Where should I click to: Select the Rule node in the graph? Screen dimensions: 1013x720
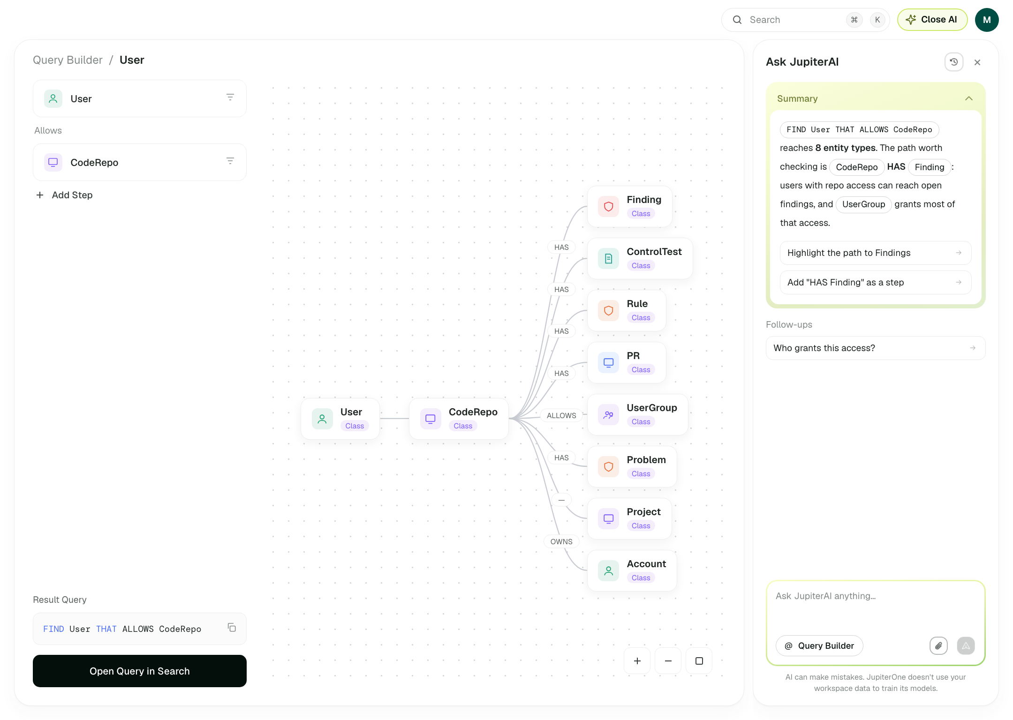(627, 311)
